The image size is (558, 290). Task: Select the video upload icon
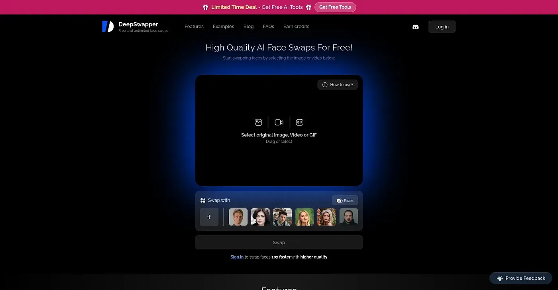[x=279, y=123]
